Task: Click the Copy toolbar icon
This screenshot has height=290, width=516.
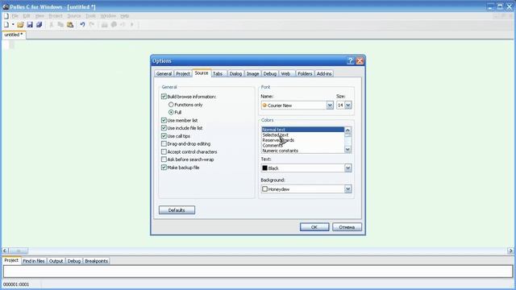Action: click(x=60, y=25)
